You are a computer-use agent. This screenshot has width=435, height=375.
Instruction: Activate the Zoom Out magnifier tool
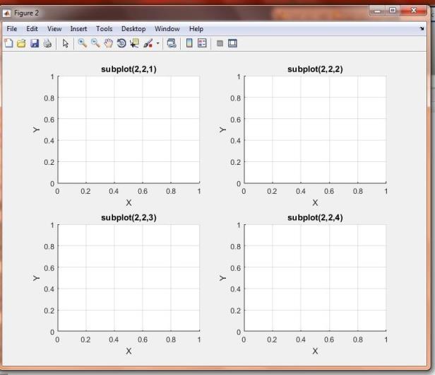(95, 43)
